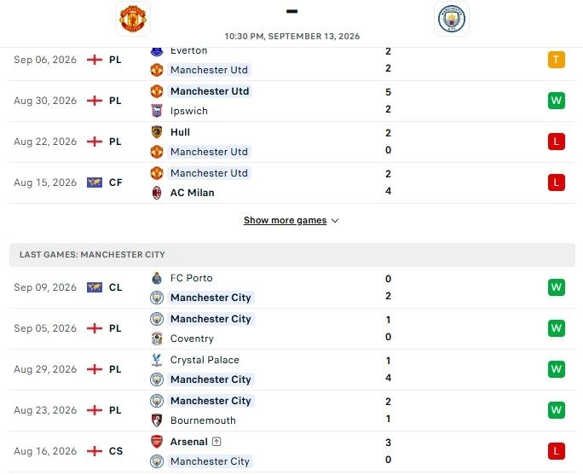Click the chevron beside Show more games
Image resolution: width=583 pixels, height=475 pixels.
coord(335,221)
